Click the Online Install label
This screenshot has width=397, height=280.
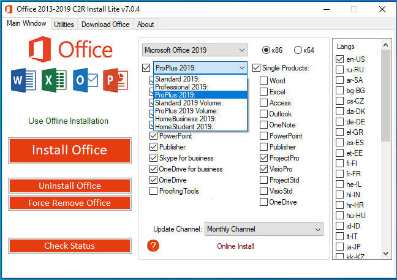(235, 246)
